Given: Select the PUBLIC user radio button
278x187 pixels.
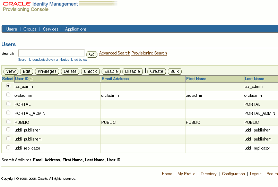Looking at the screenshot, I should pos(8,122).
